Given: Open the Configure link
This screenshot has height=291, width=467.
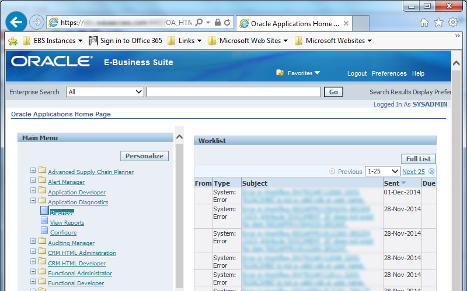Looking at the screenshot, I should click(x=64, y=233).
